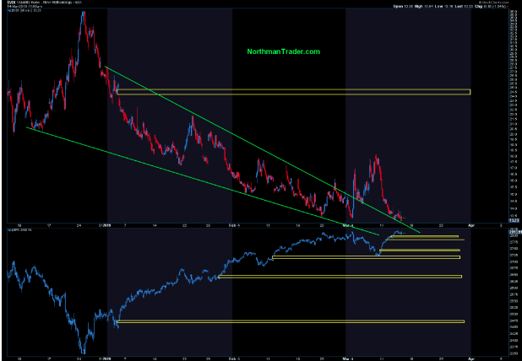
Task: Click the NorthmanTrader.com watermark text
Action: point(283,52)
